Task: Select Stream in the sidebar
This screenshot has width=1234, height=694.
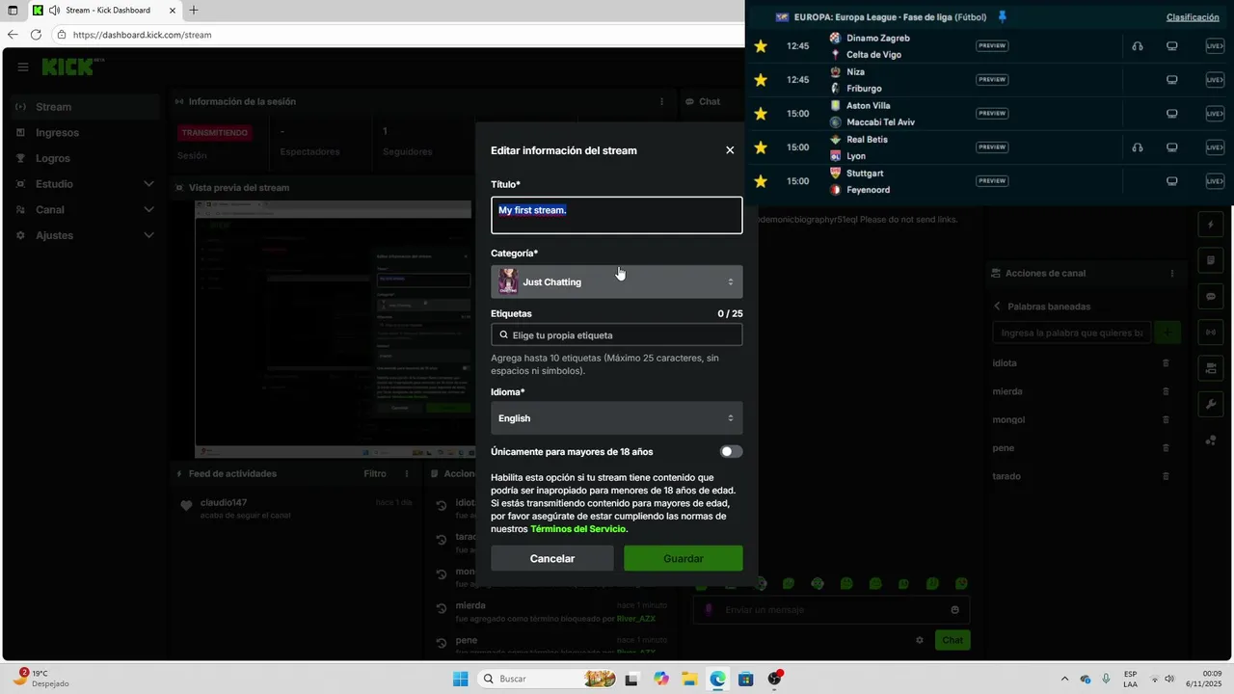Action: 84,107
